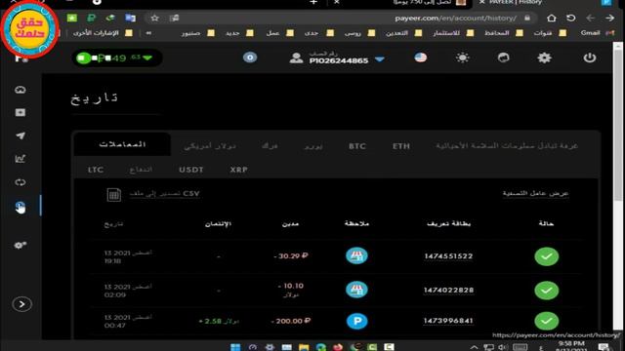Screen dimensions: 625x351
Task: Click the CSV export link
Action: [165, 193]
